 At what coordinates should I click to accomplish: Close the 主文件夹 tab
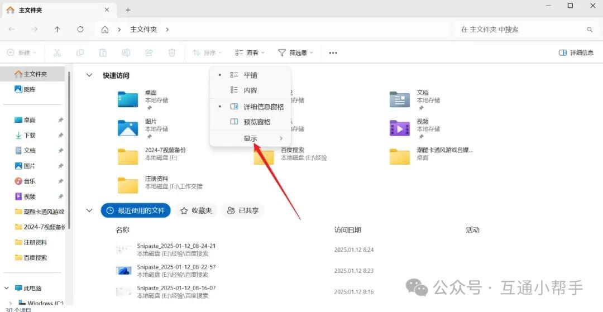pos(107,10)
